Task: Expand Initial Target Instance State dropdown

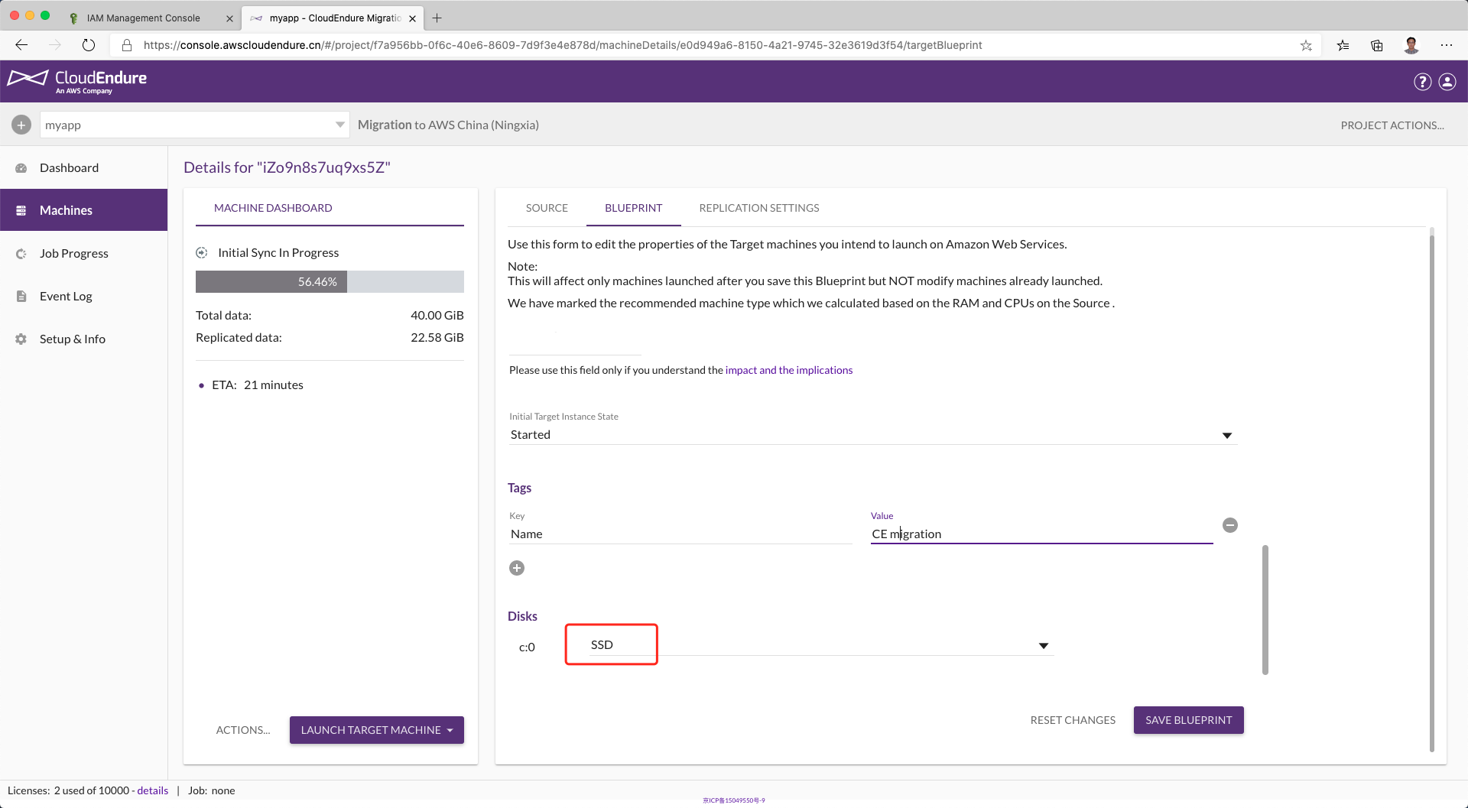Action: coord(1226,435)
